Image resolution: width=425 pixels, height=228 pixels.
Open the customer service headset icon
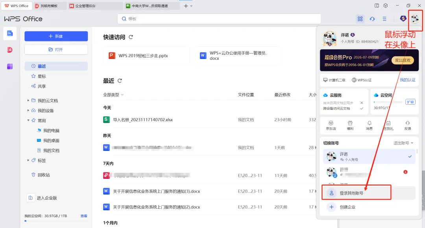(372, 19)
